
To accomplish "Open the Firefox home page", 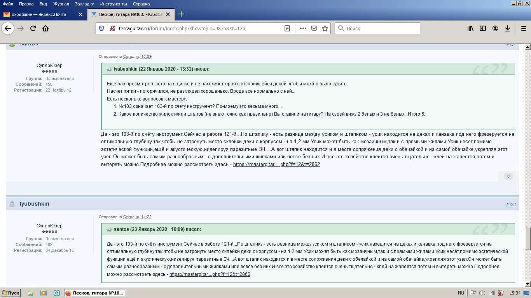I will (x=45, y=28).
